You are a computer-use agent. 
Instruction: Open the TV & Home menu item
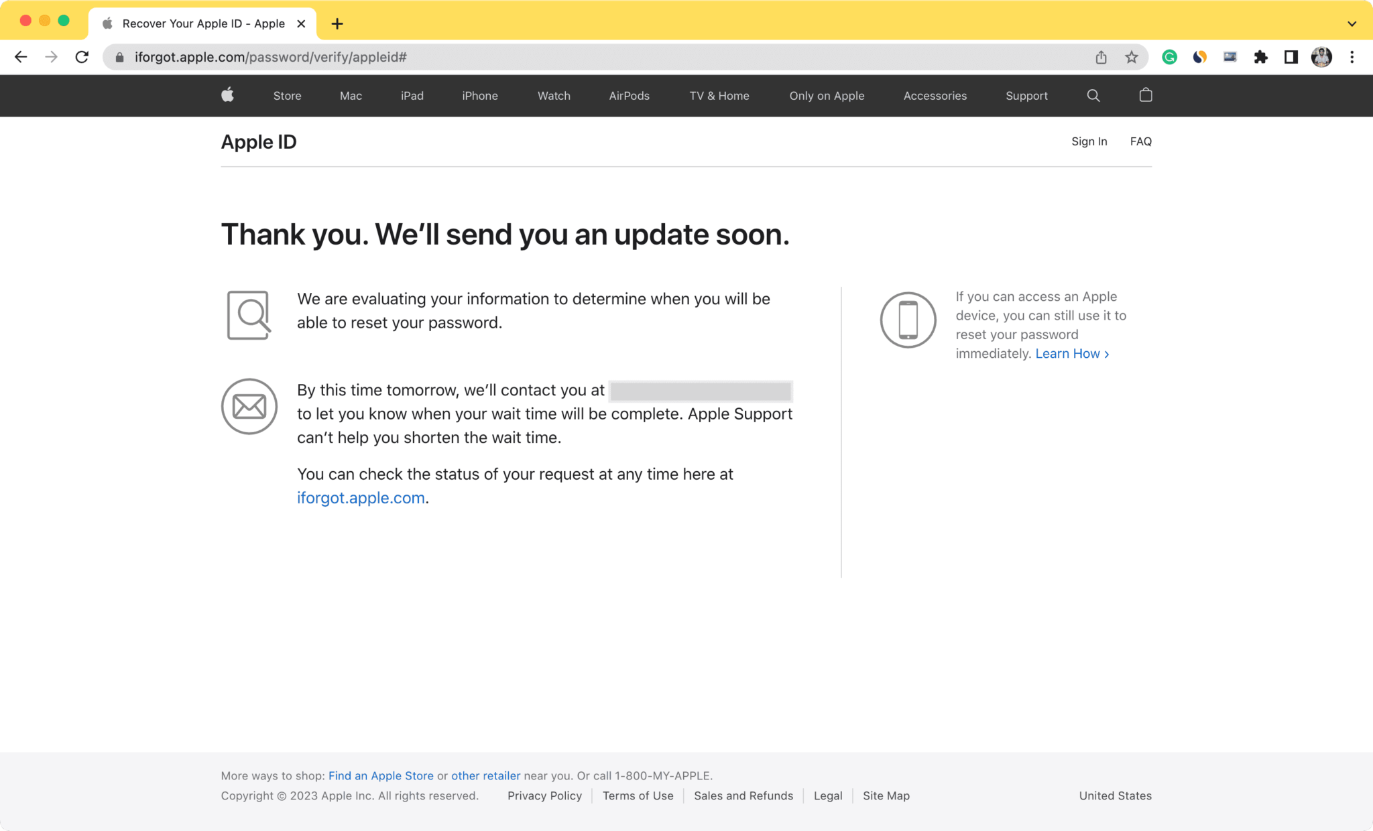(719, 96)
